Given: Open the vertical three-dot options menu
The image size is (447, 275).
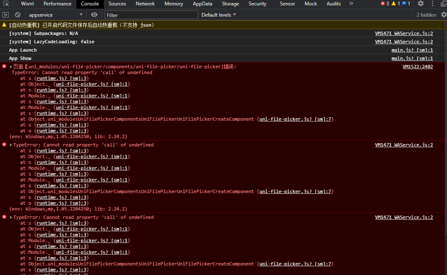Looking at the screenshot, I should point(432,3).
